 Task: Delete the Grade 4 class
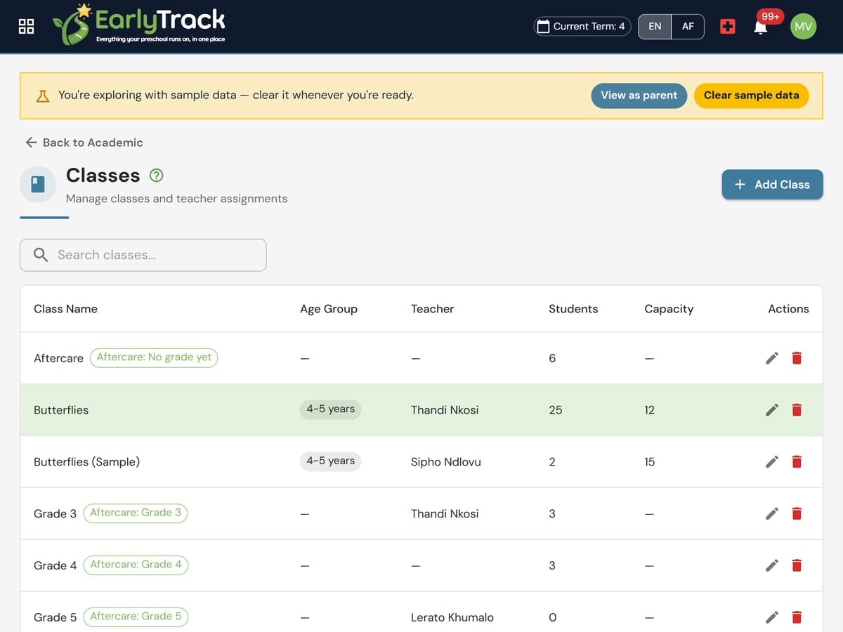[797, 566]
